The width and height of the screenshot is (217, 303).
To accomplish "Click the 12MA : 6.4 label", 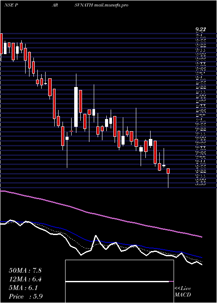I will 25,279.
